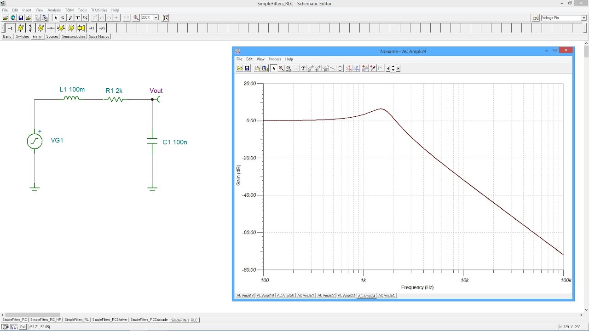
Task: Place the voltage pin component
Action: pyautogui.click(x=10, y=28)
